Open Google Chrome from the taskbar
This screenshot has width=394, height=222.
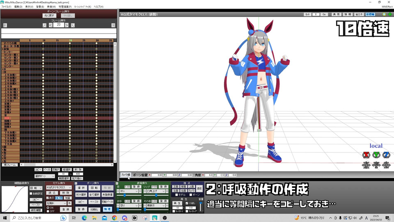(115, 218)
